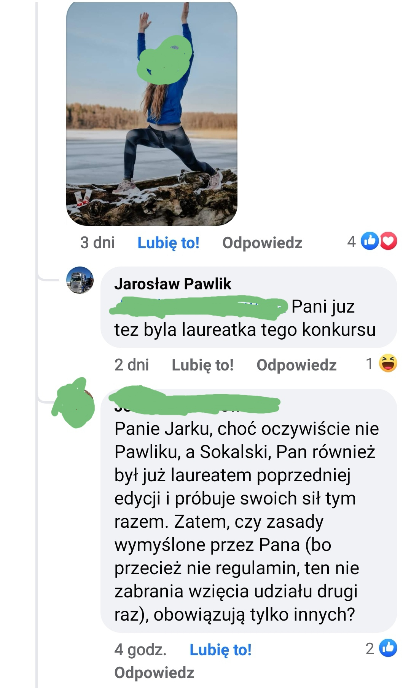The height and width of the screenshot is (688, 411).
Task: Reply to the photo comment from 3 dni
Action: 262,243
